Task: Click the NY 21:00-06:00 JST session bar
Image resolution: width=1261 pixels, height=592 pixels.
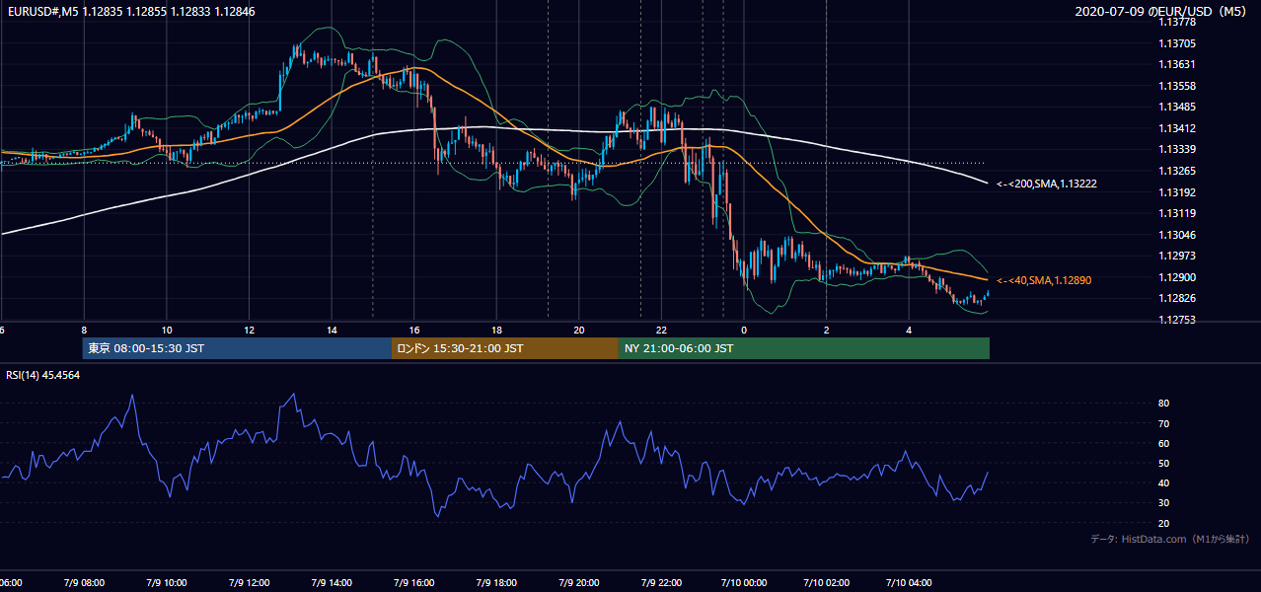Action: click(804, 348)
